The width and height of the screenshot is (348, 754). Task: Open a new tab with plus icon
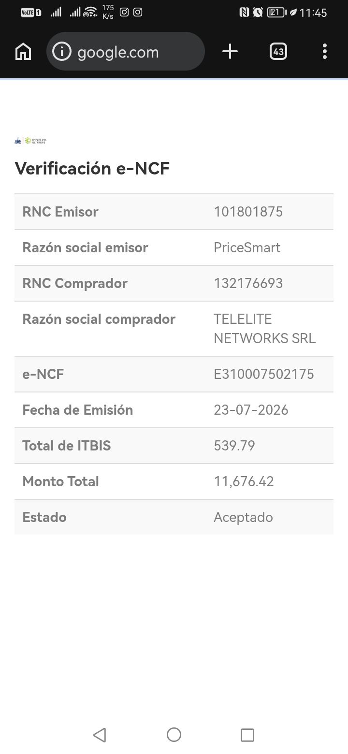(230, 51)
